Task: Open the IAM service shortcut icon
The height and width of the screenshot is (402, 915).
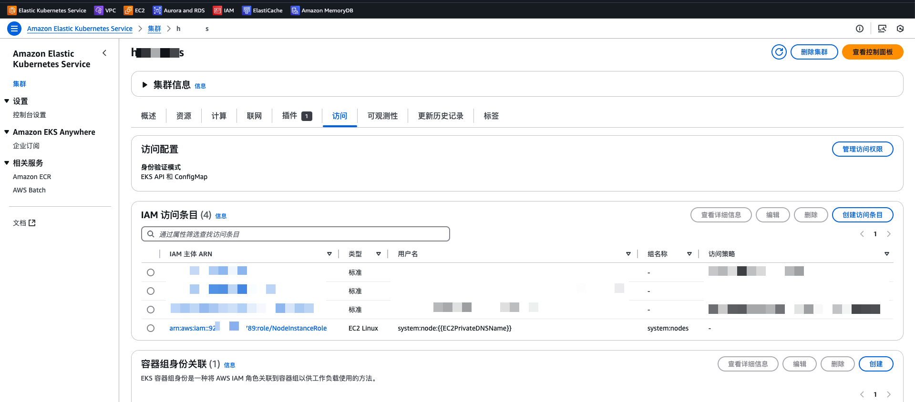Action: [217, 10]
